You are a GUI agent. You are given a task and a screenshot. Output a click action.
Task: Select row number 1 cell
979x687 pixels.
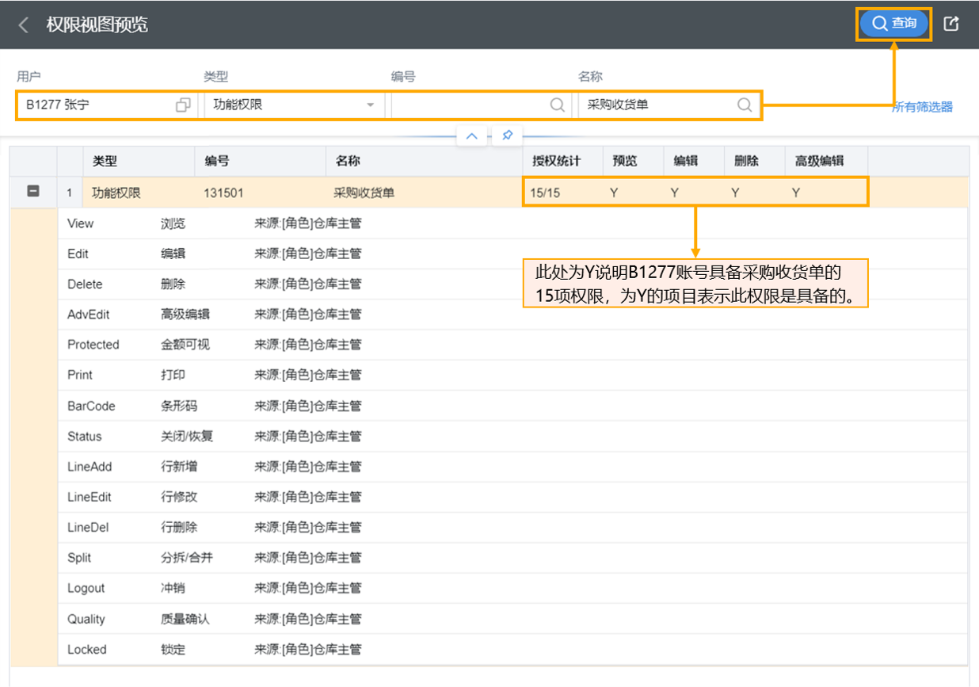[x=70, y=193]
